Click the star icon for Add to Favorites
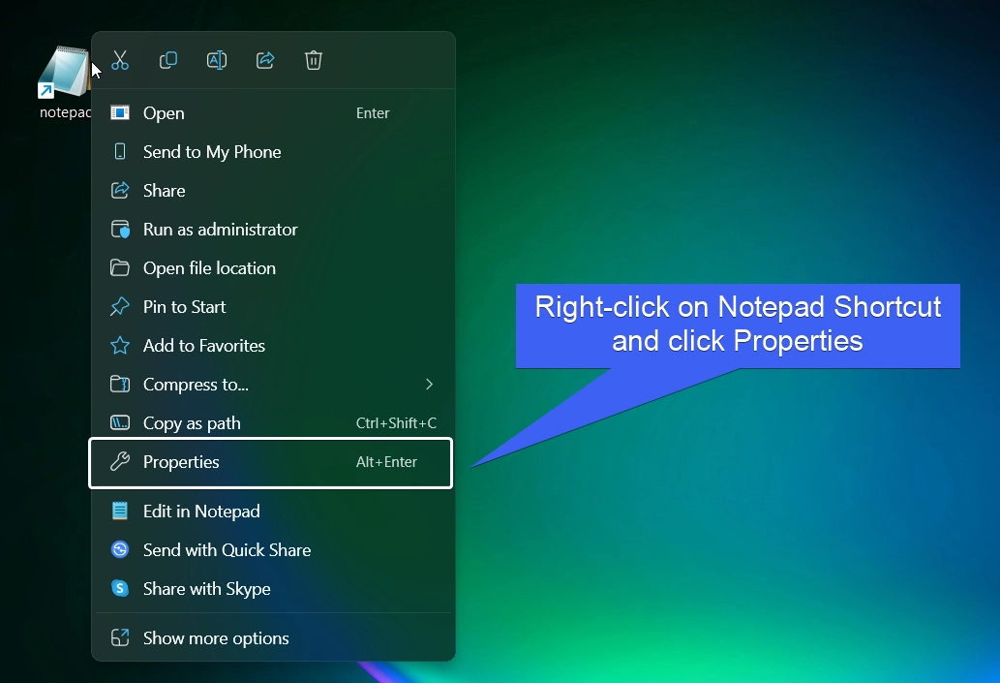This screenshot has width=1000, height=683. pyautogui.click(x=120, y=345)
